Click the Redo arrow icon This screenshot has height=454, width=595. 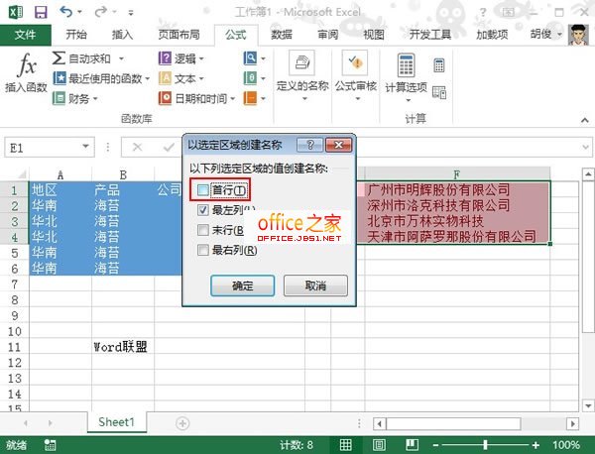(x=100, y=12)
